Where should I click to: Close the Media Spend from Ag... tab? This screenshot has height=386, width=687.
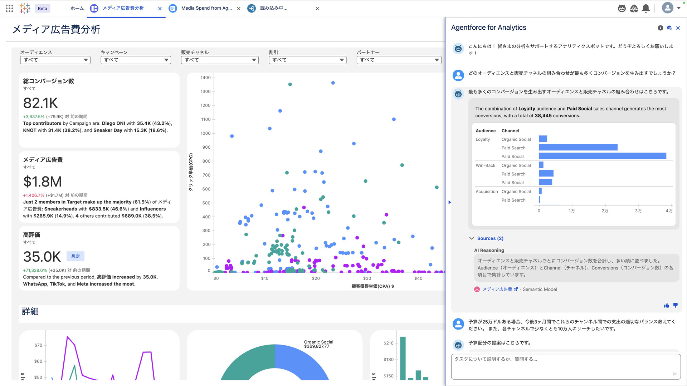(239, 9)
